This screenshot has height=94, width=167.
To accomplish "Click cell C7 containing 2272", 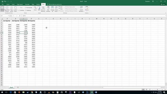I will 23,33.
